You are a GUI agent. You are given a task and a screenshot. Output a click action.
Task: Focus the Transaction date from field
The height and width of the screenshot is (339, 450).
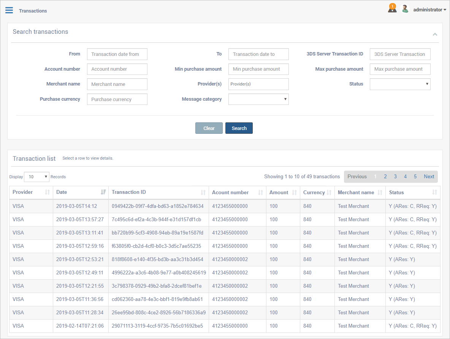pyautogui.click(x=117, y=54)
